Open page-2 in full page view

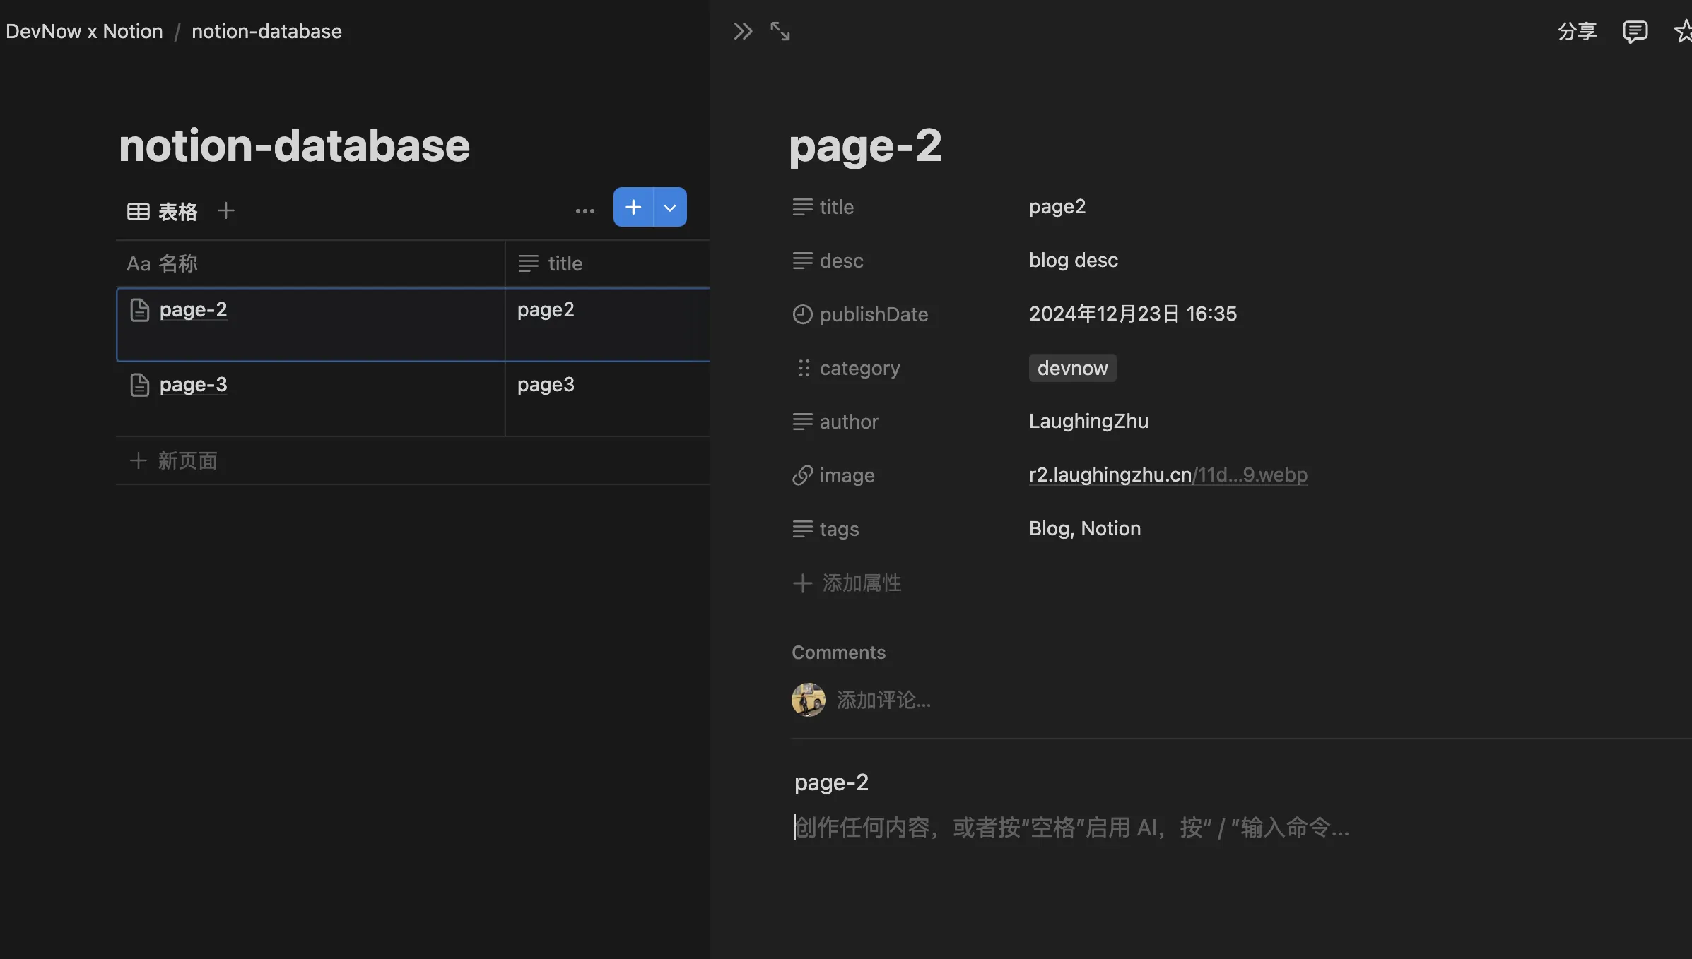point(780,32)
